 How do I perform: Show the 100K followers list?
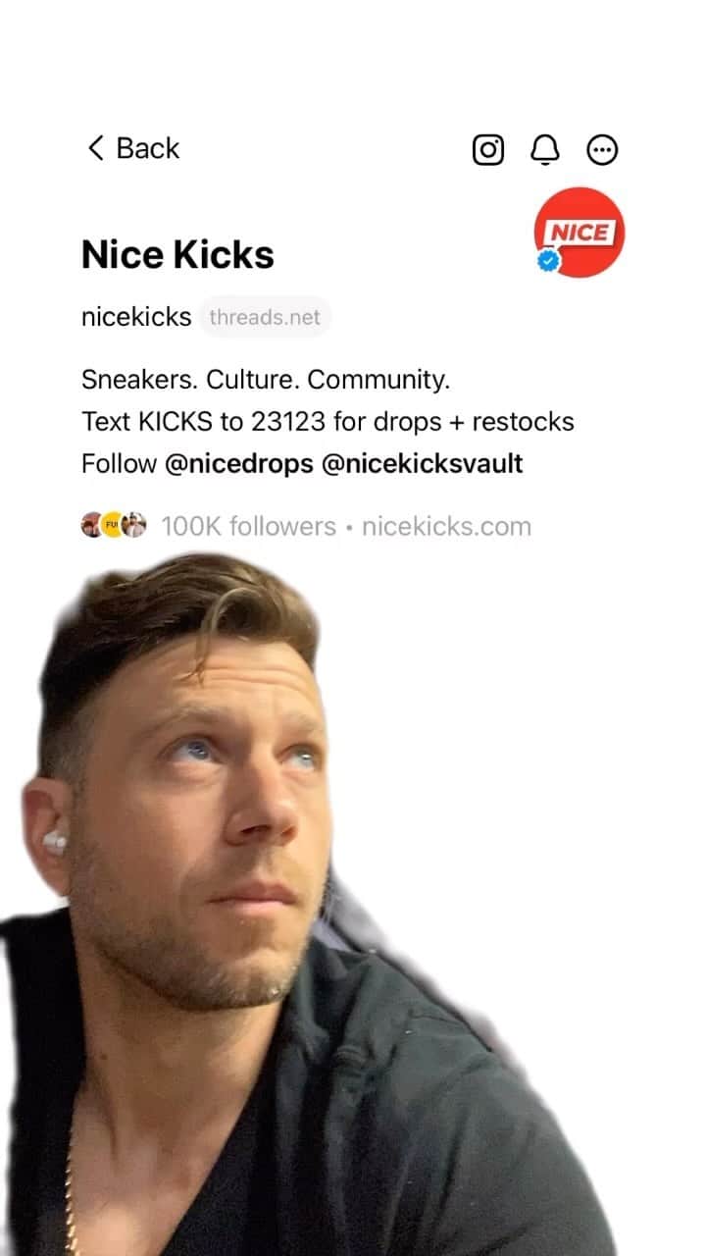pos(248,526)
